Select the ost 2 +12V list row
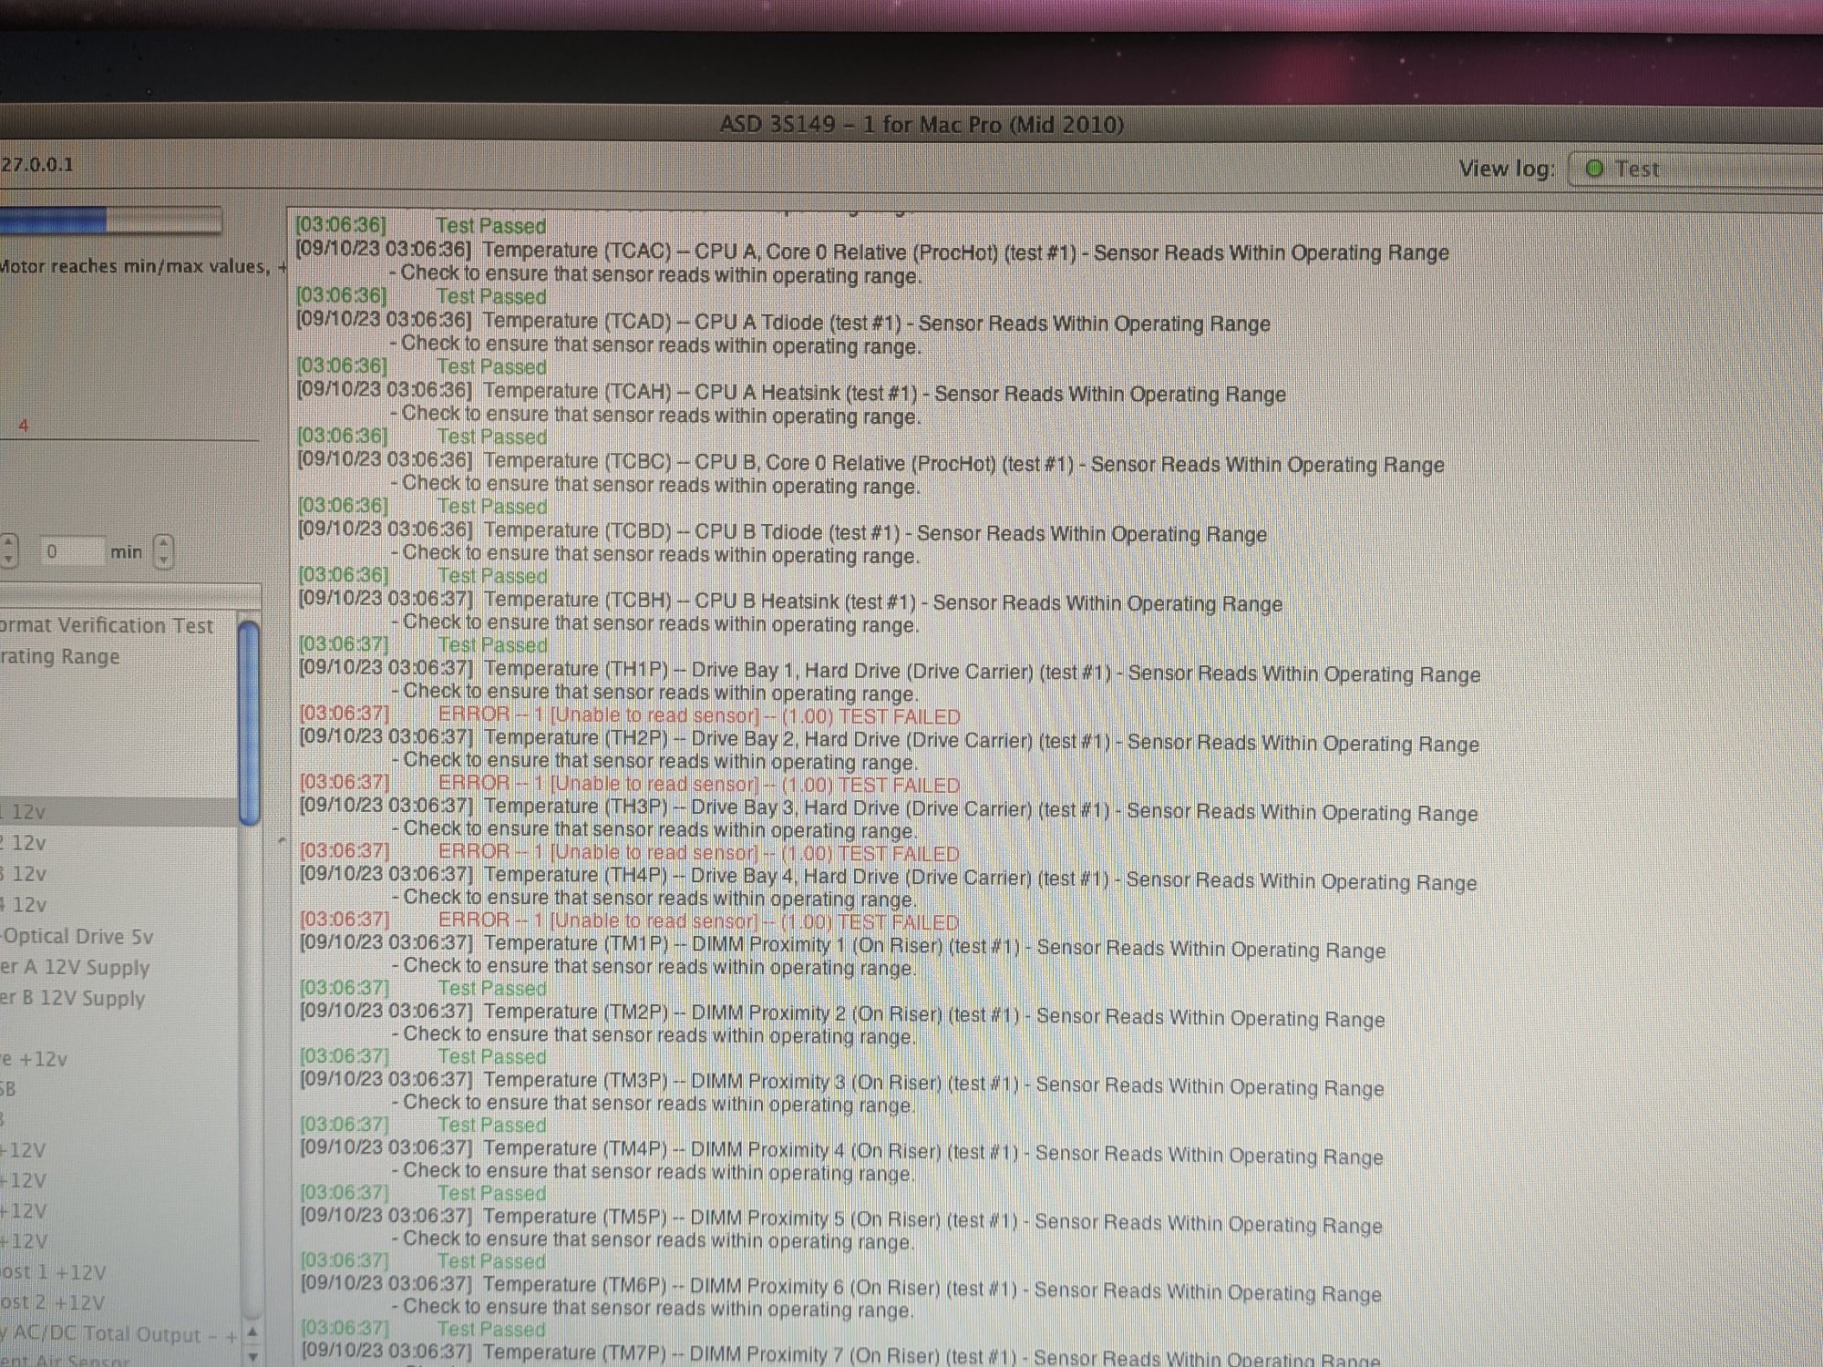The image size is (1823, 1367). [55, 1303]
